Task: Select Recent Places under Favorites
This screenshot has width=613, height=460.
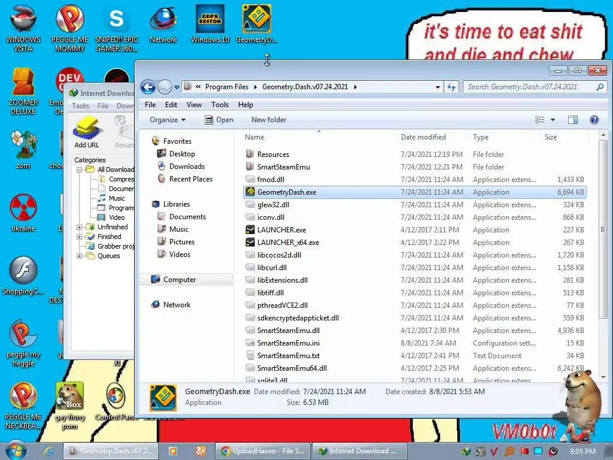Action: coord(191,179)
